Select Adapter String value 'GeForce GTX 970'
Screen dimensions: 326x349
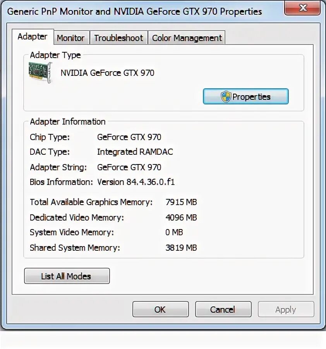point(129,167)
